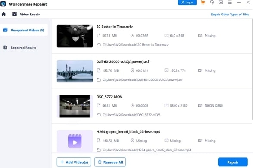The height and width of the screenshot is (168, 253).
Task: Click folder icon for H264 gopro path
Action: pos(99,150)
